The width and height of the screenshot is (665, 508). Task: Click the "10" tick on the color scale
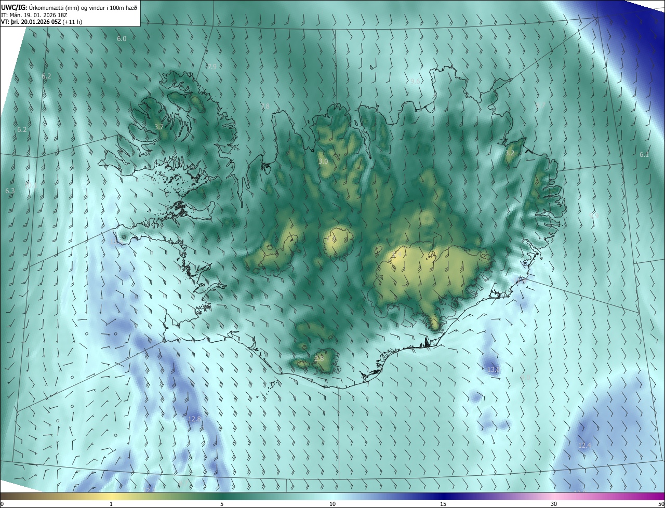tap(332, 504)
